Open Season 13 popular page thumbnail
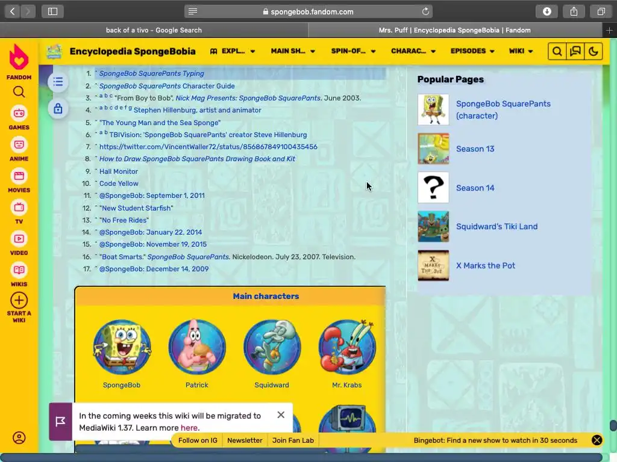This screenshot has height=462, width=617. [x=433, y=149]
